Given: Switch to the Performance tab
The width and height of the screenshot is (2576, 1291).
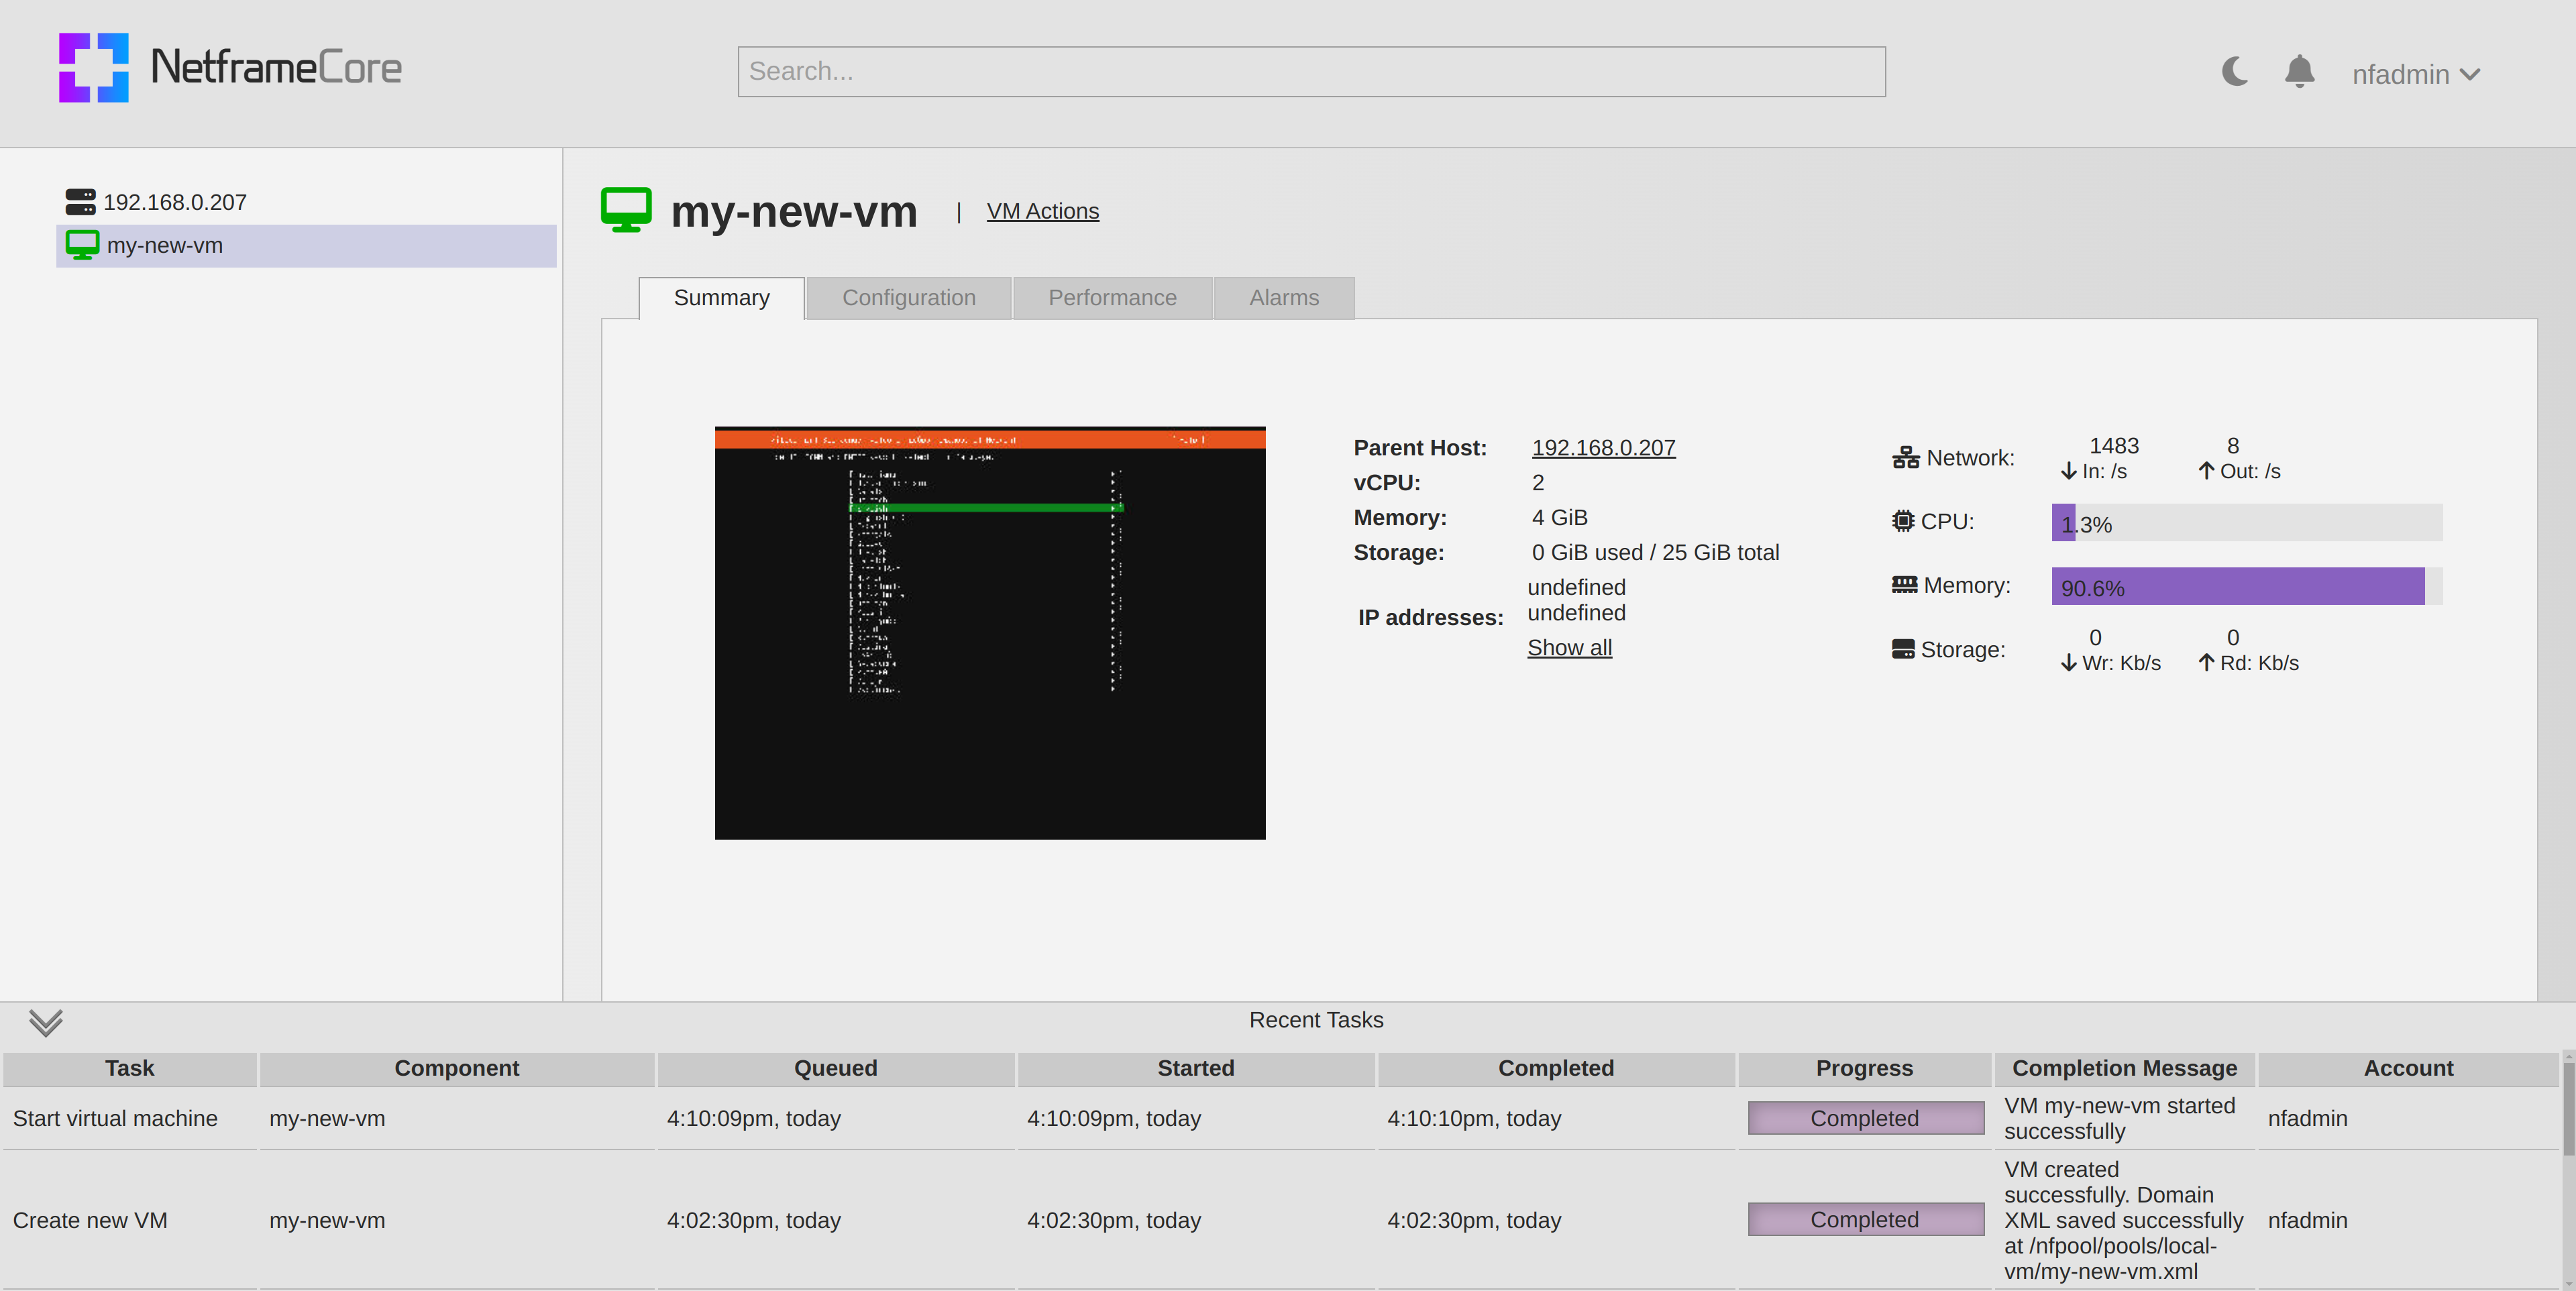Looking at the screenshot, I should [x=1112, y=298].
